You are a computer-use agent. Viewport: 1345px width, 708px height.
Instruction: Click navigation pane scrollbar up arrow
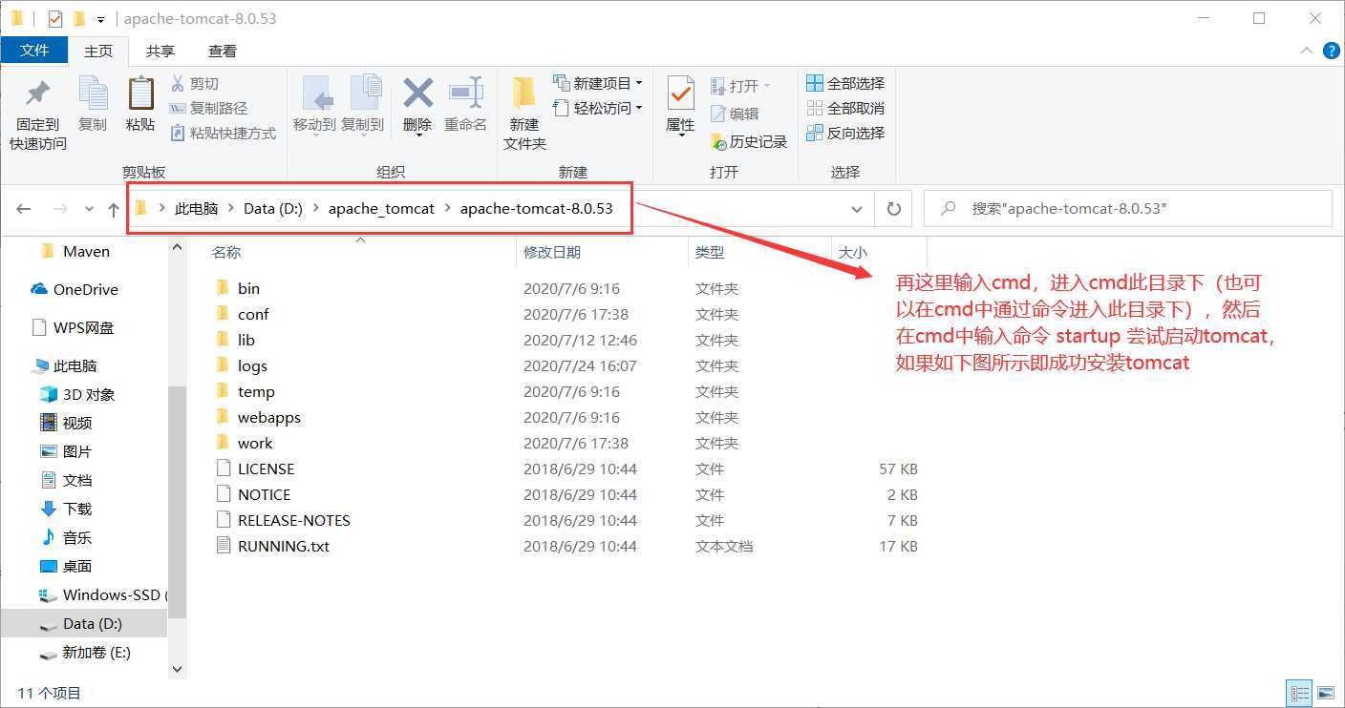click(177, 248)
